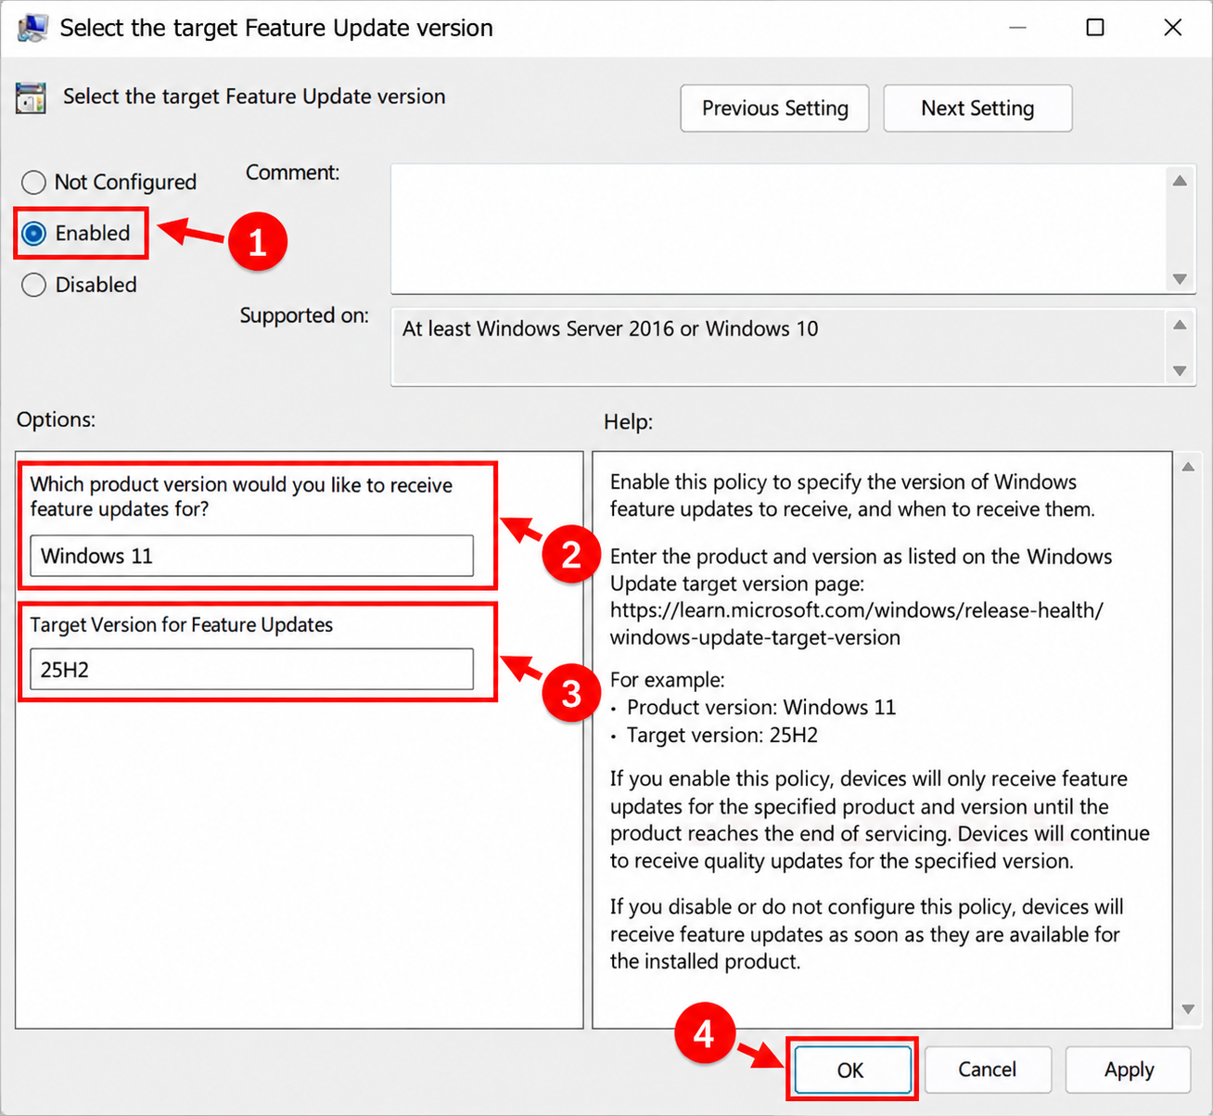Select the Not Configured radio button
1213x1116 pixels.
click(33, 182)
